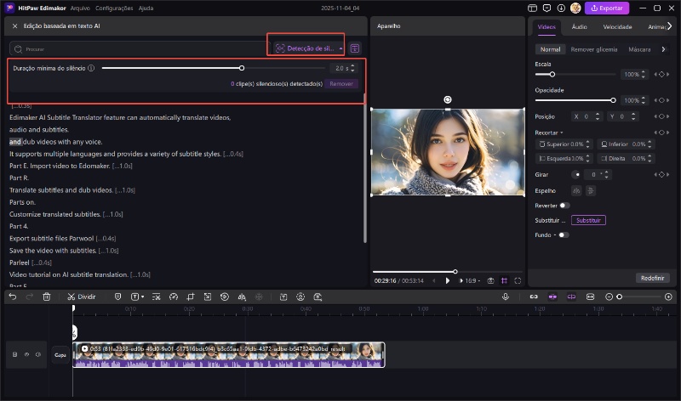
Task: Open the download center icon in title bar
Action: tap(560, 8)
